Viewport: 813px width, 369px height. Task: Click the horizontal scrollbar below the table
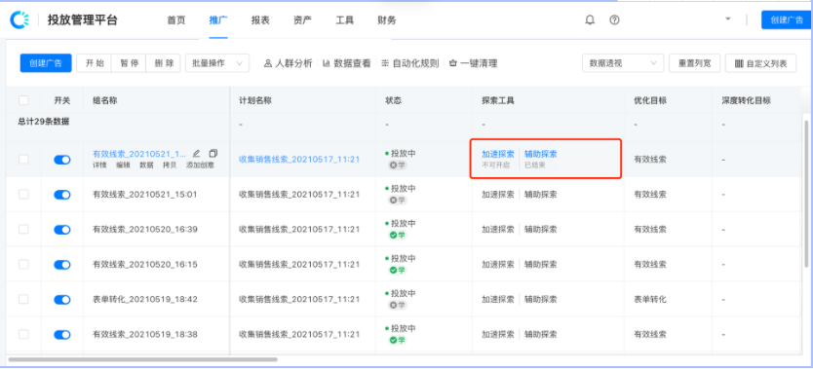[143, 359]
